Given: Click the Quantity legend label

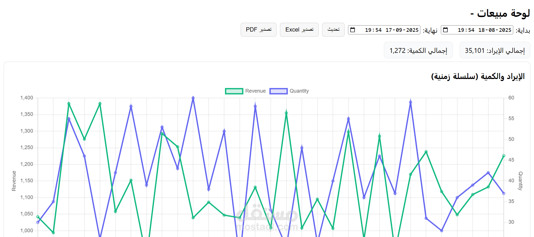Looking at the screenshot, I should pyautogui.click(x=299, y=91).
